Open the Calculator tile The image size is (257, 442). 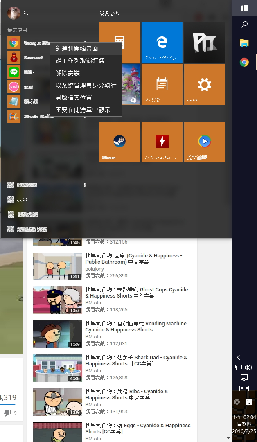(x=119, y=42)
